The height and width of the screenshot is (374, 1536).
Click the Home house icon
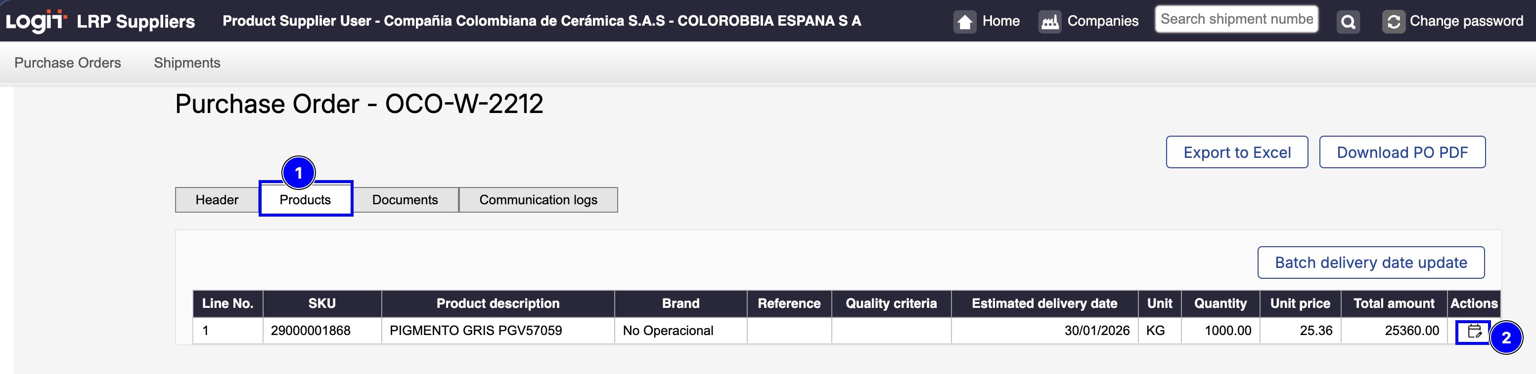964,22
